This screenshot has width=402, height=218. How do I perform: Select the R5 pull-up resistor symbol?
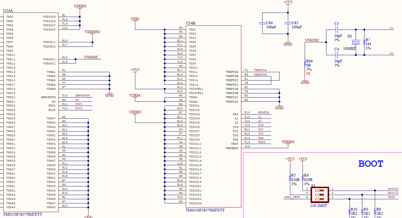click(290, 178)
